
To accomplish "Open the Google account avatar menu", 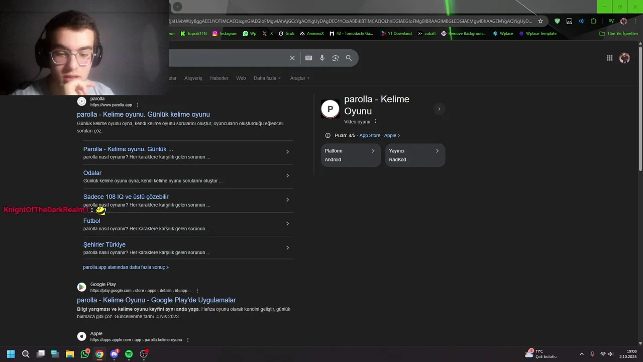I will tap(624, 58).
